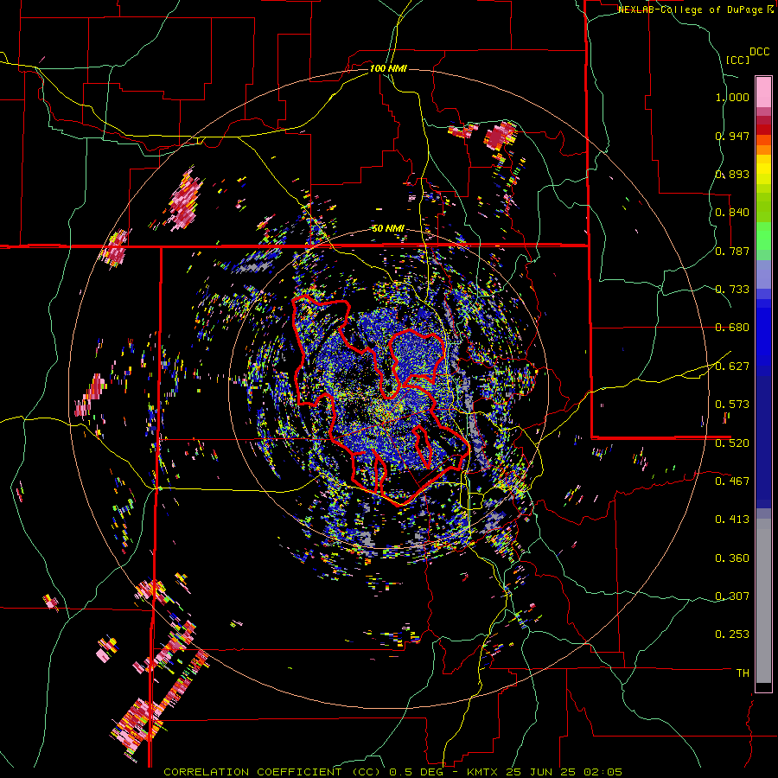Screen dimensions: 778x778
Task: Click the 100 NMI range ring label
Action: point(388,68)
